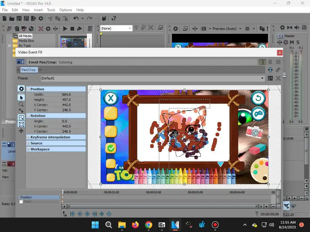Viewport: 310px width, 232px height.
Task: Open the Preset (Default) dropdown
Action: (x=262, y=78)
